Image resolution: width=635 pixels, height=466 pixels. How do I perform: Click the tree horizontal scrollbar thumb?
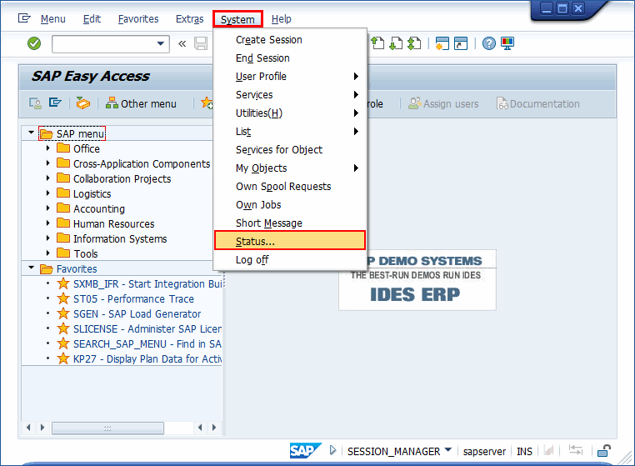tap(107, 428)
